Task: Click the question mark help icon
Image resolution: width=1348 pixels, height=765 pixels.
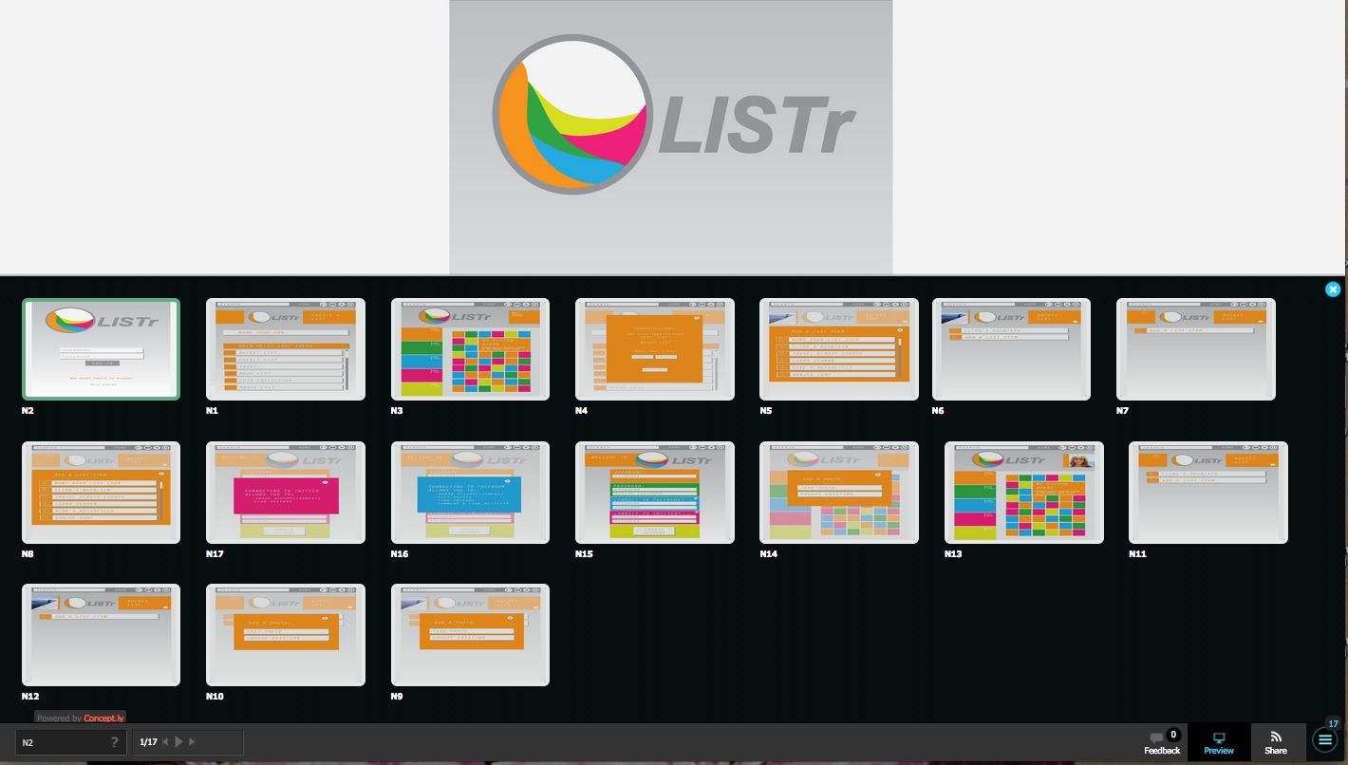Action: (x=115, y=742)
